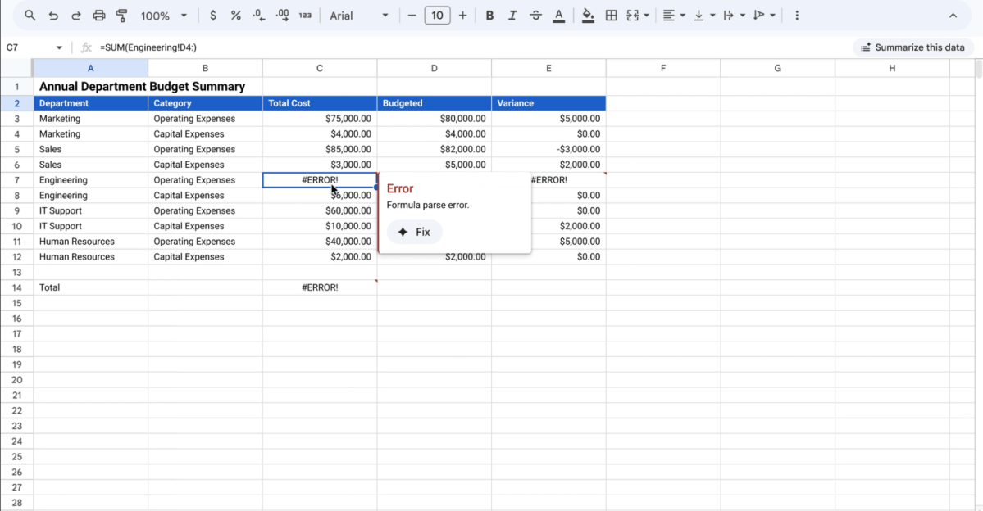Redo the last undone action
Image resolution: width=983 pixels, height=511 pixels.
pos(76,15)
